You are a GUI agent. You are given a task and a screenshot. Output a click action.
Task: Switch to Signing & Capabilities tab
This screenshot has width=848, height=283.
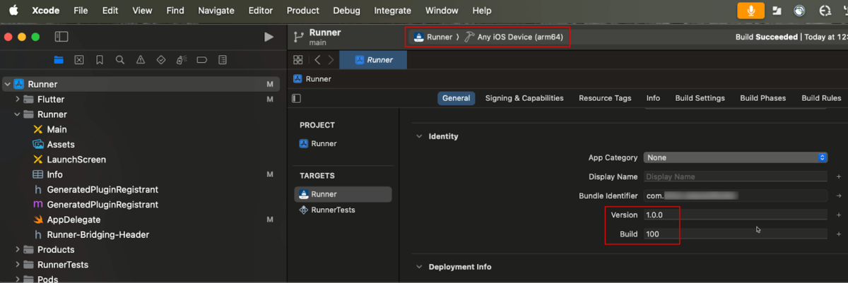click(x=524, y=98)
